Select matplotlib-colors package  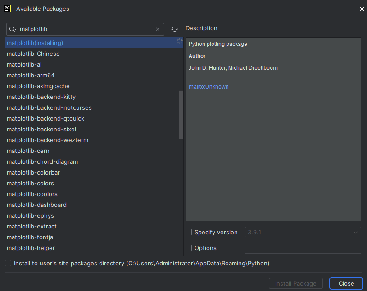[x=94, y=183]
